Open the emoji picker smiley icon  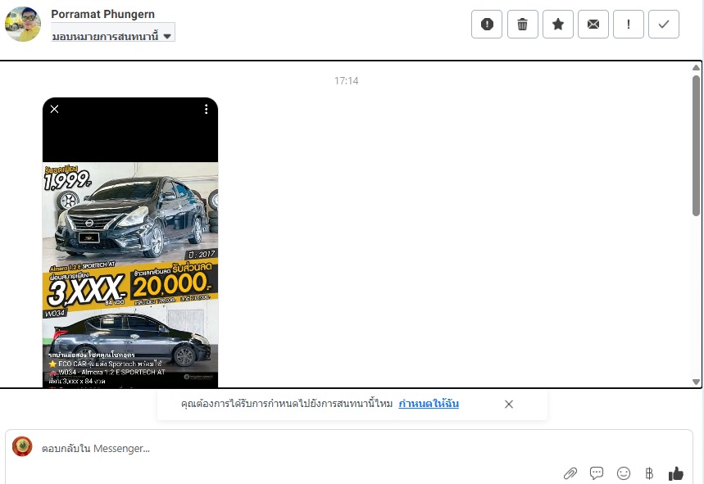click(x=624, y=473)
